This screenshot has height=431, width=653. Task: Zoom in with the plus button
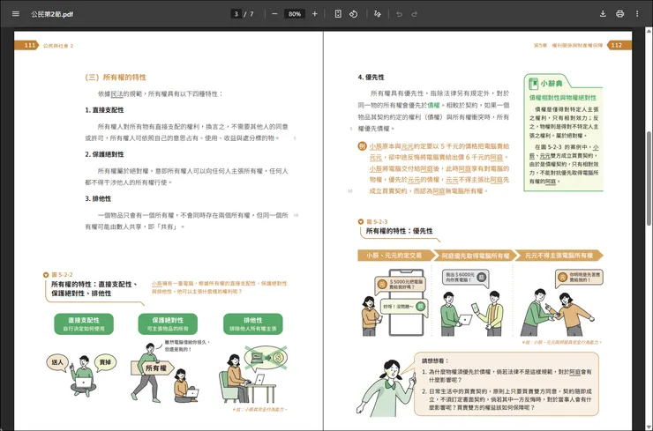click(x=314, y=14)
